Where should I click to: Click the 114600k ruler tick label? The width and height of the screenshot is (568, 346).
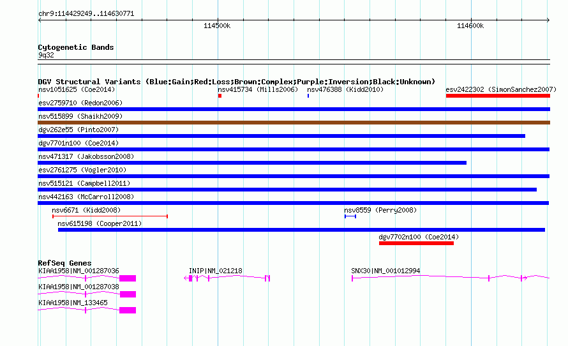(x=470, y=26)
